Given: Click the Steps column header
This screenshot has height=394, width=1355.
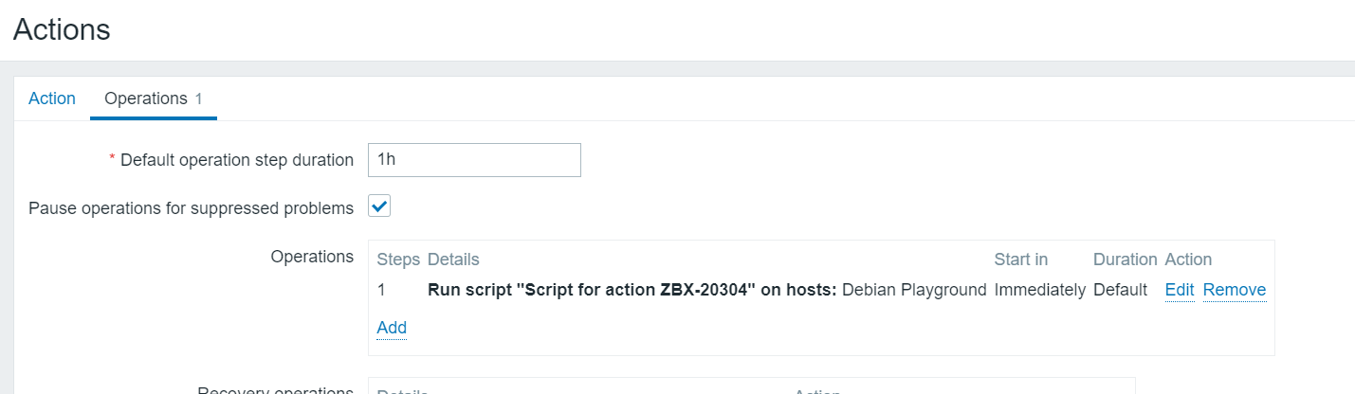Looking at the screenshot, I should pyautogui.click(x=398, y=260).
